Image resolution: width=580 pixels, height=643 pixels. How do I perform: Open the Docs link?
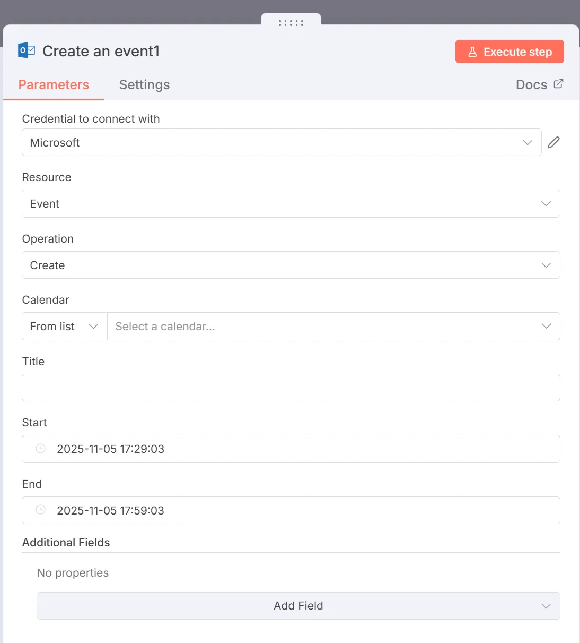(532, 85)
